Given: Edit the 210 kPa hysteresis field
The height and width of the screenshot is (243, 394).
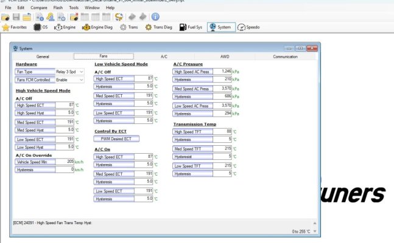Looking at the screenshot, I should click(222, 79).
